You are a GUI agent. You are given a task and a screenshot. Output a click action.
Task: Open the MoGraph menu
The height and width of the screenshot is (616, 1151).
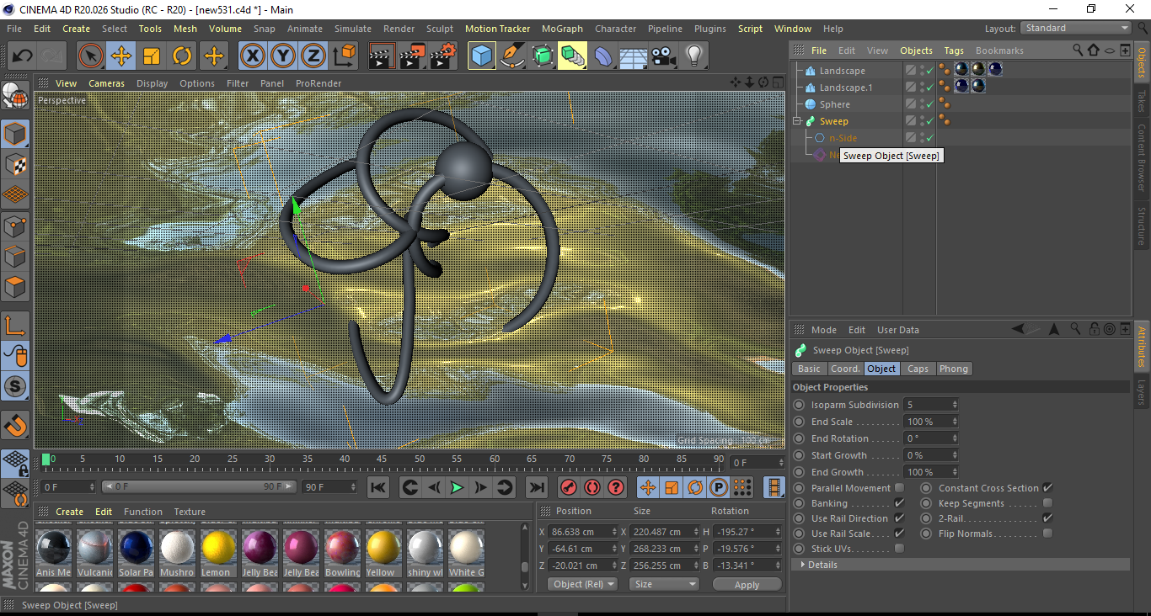pos(562,29)
